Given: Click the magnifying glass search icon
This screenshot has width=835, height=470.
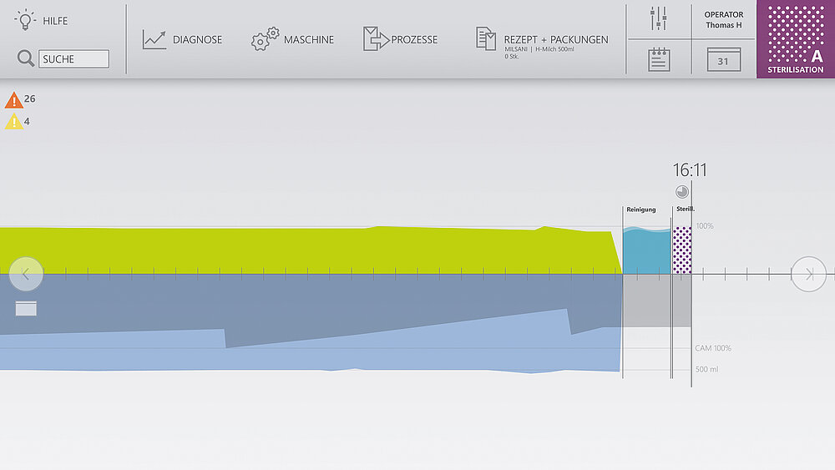Looking at the screenshot, I should click(x=26, y=58).
